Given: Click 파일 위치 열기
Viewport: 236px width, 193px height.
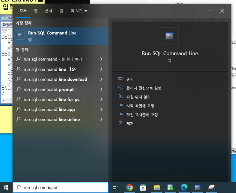Looking at the screenshot, I should point(138,97).
